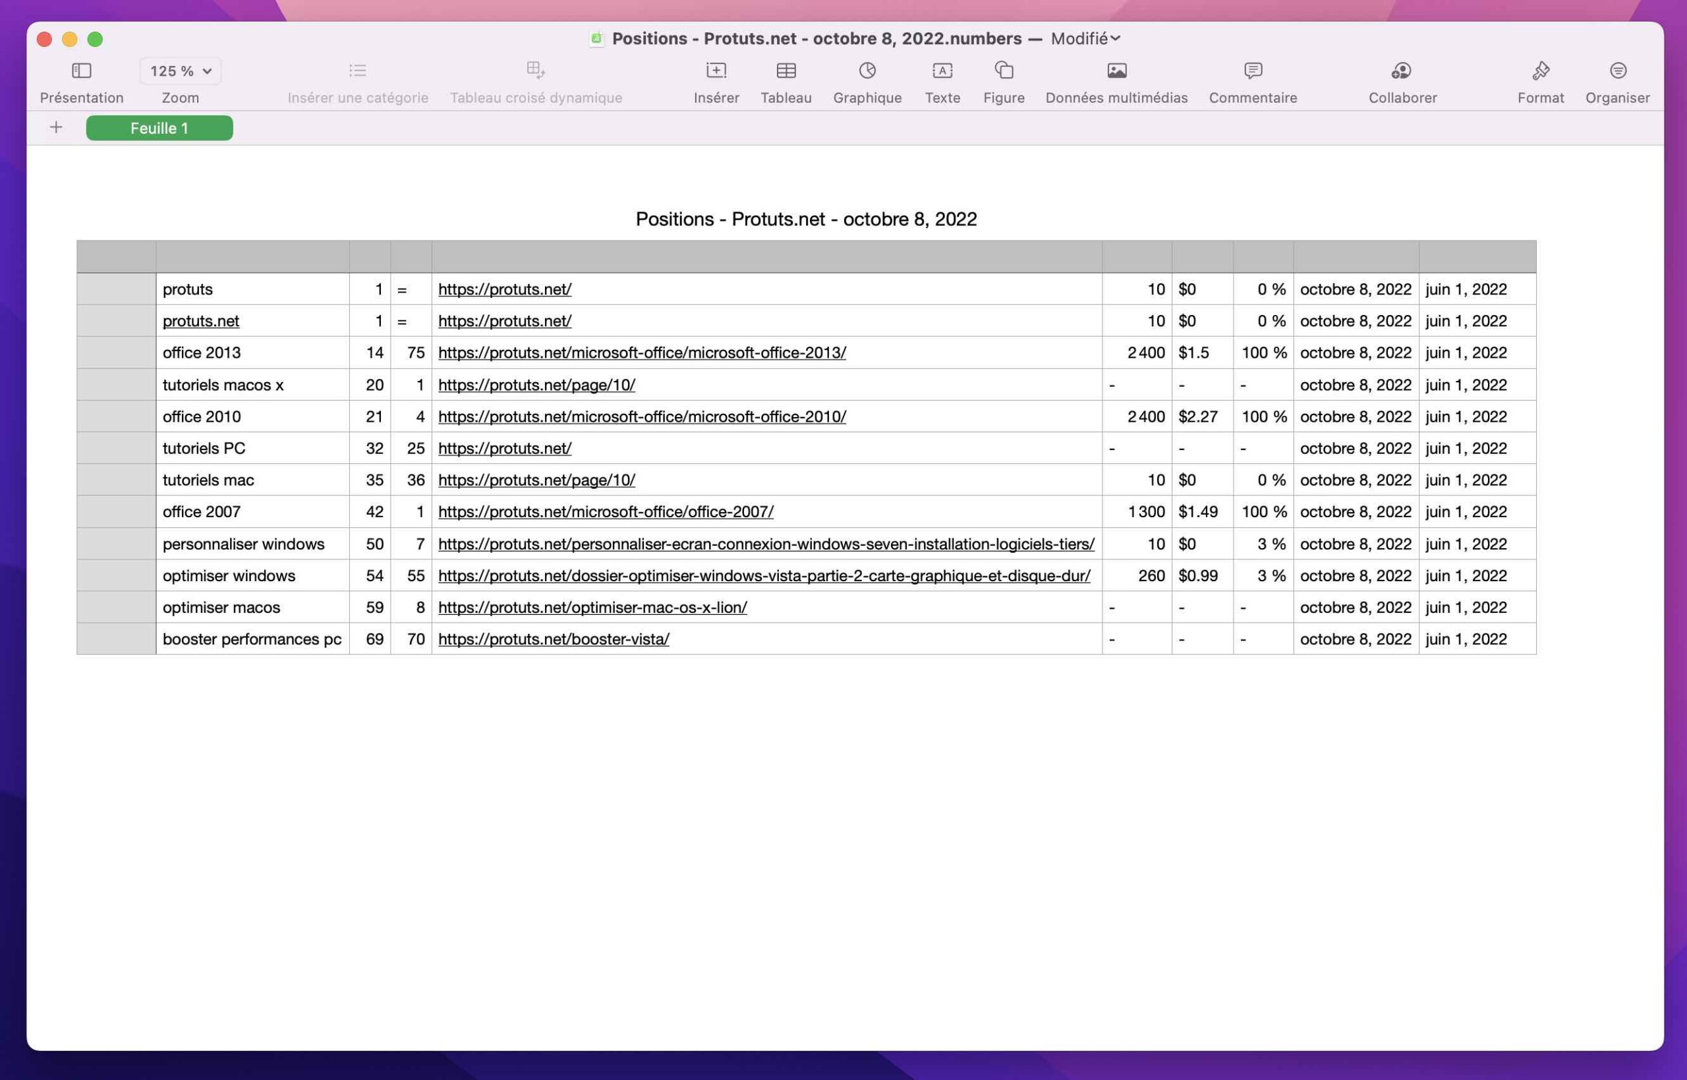Select juin 1, 2022 cell in protuts row
The image size is (1687, 1080).
[1477, 289]
